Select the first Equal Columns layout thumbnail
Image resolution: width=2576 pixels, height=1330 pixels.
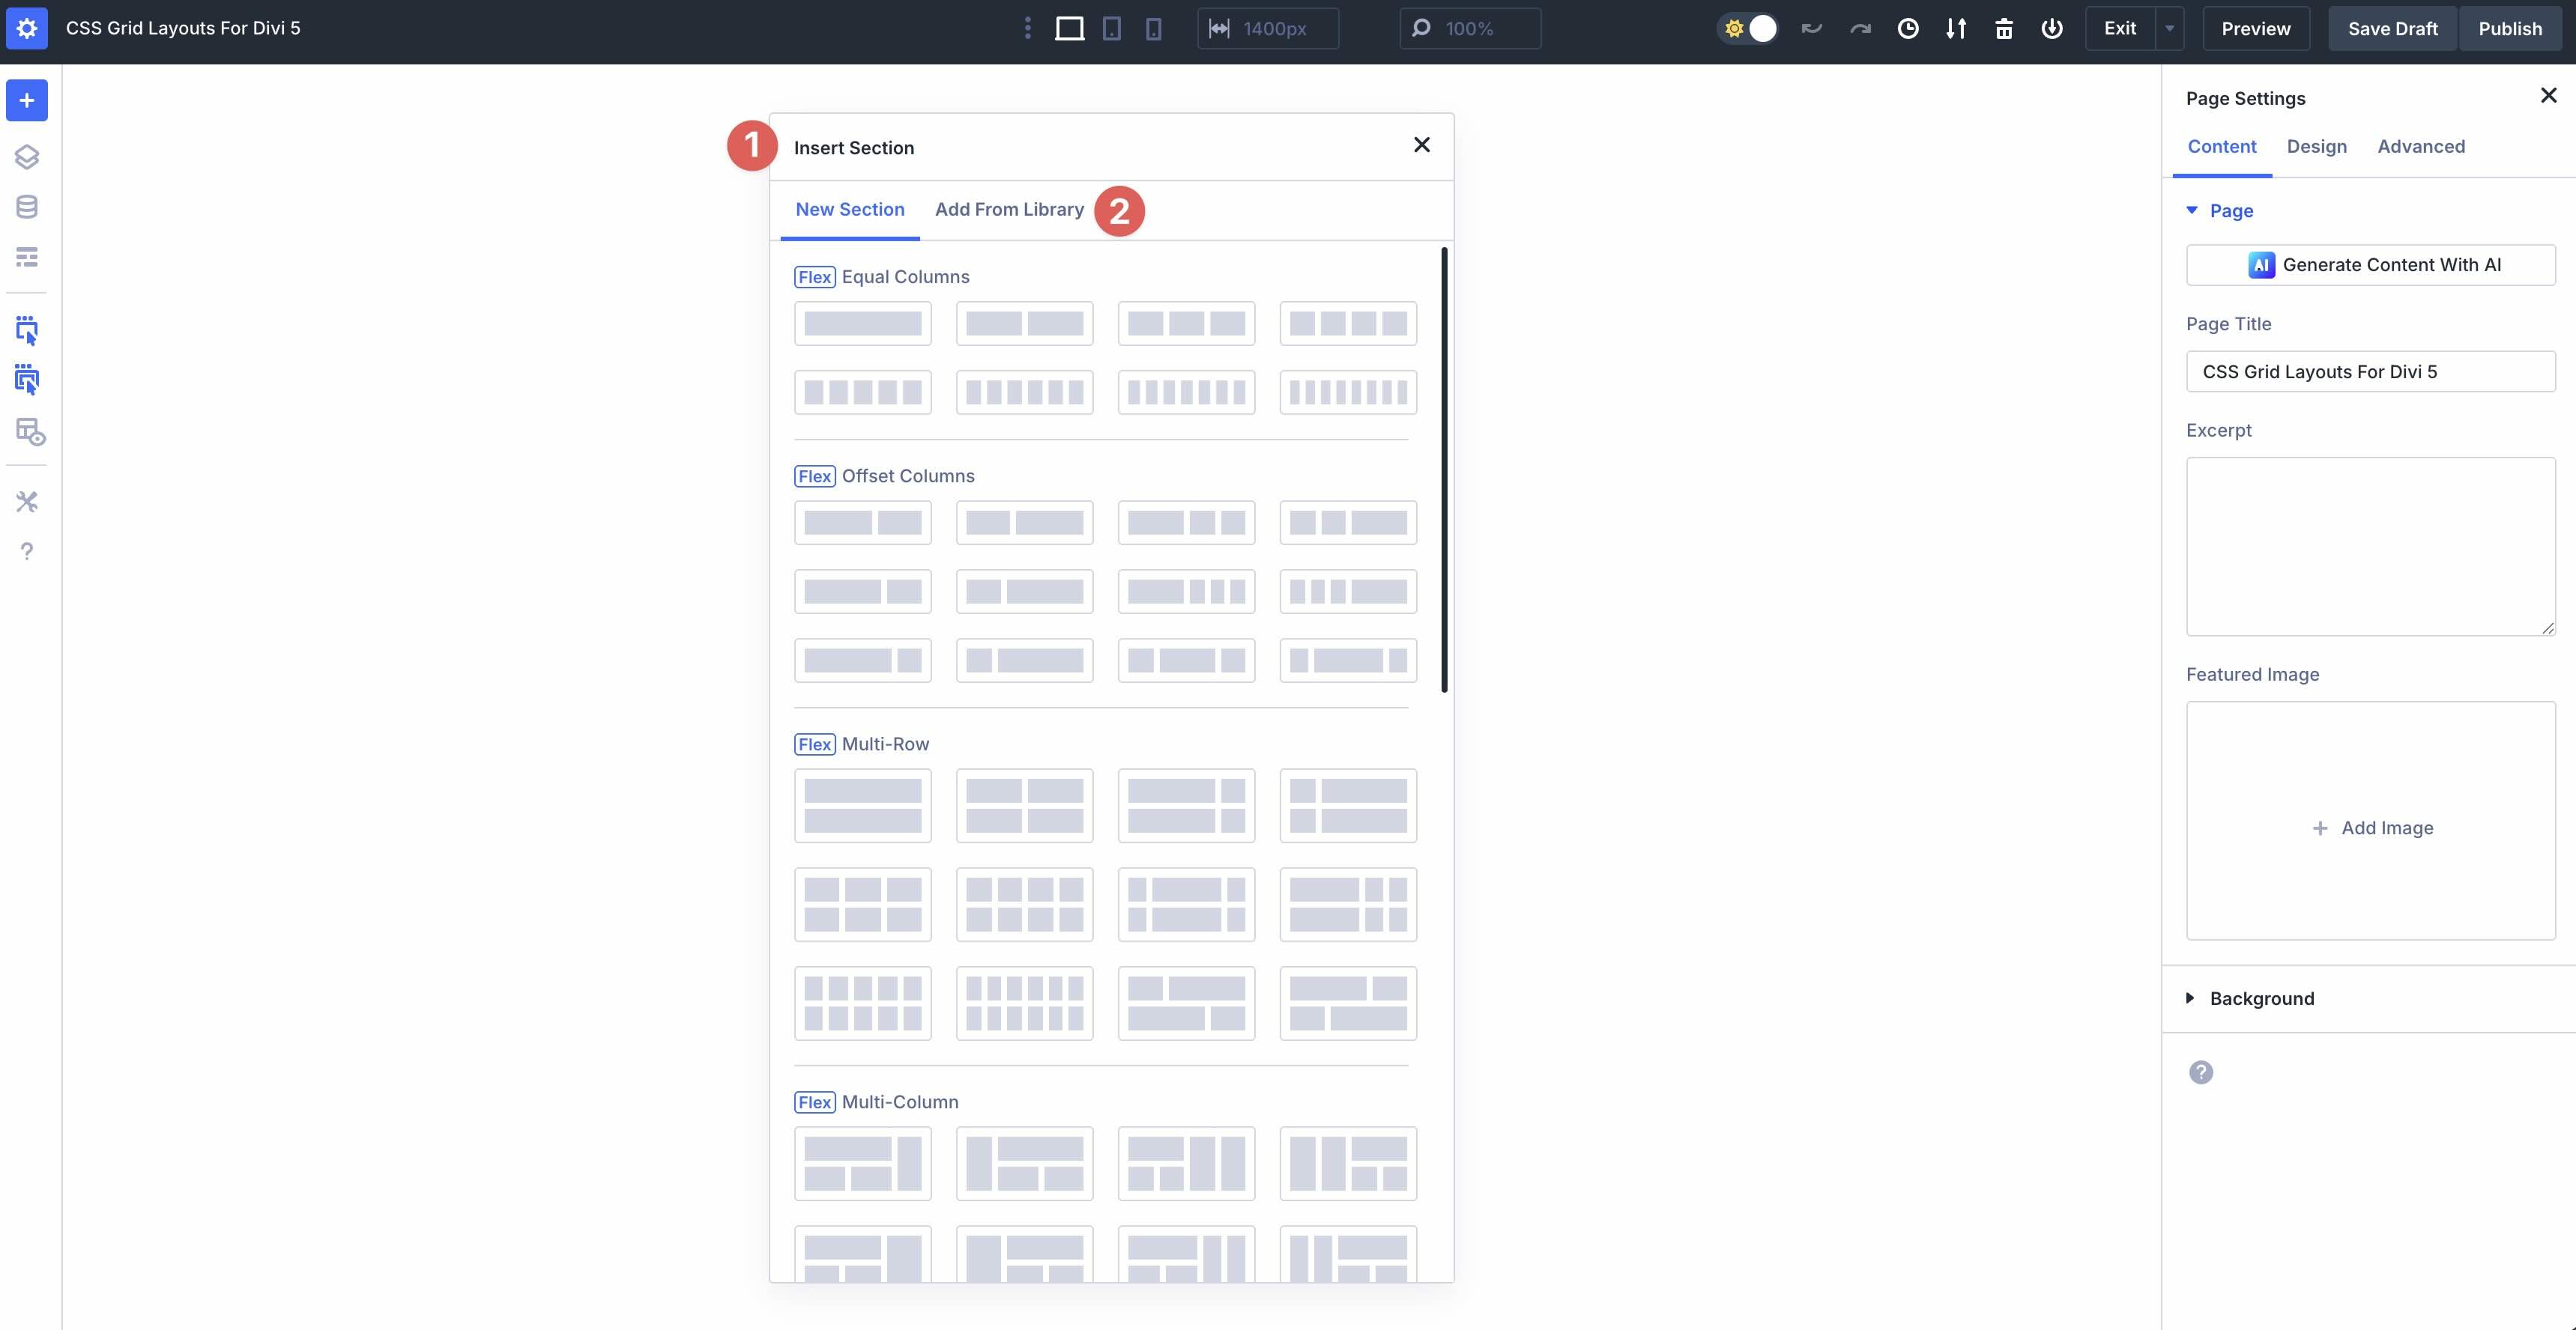862,323
